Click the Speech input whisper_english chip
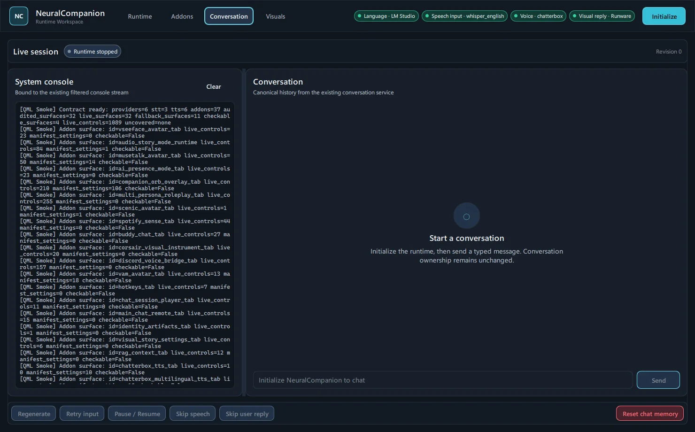 pyautogui.click(x=464, y=16)
